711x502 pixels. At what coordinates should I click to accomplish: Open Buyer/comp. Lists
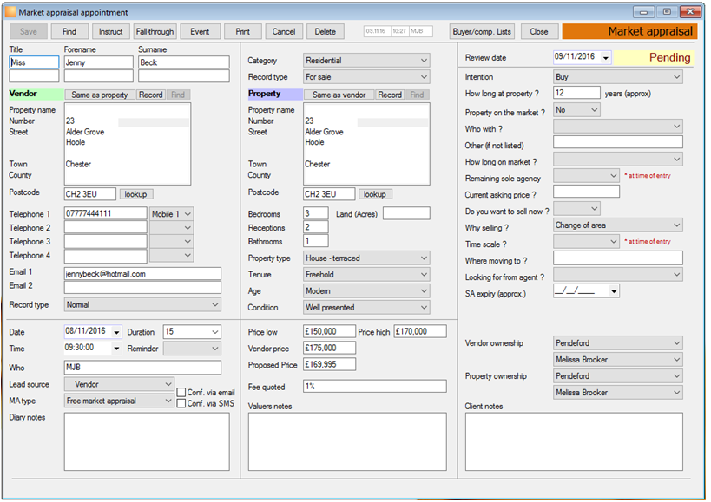click(x=482, y=32)
